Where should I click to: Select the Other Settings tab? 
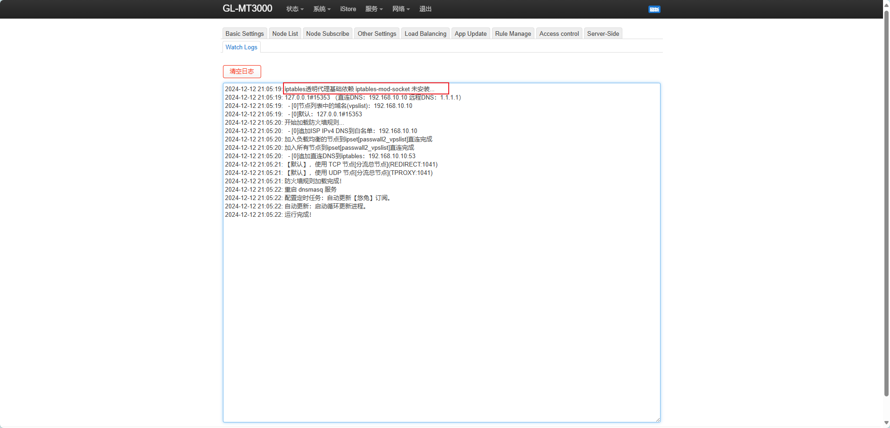click(377, 33)
